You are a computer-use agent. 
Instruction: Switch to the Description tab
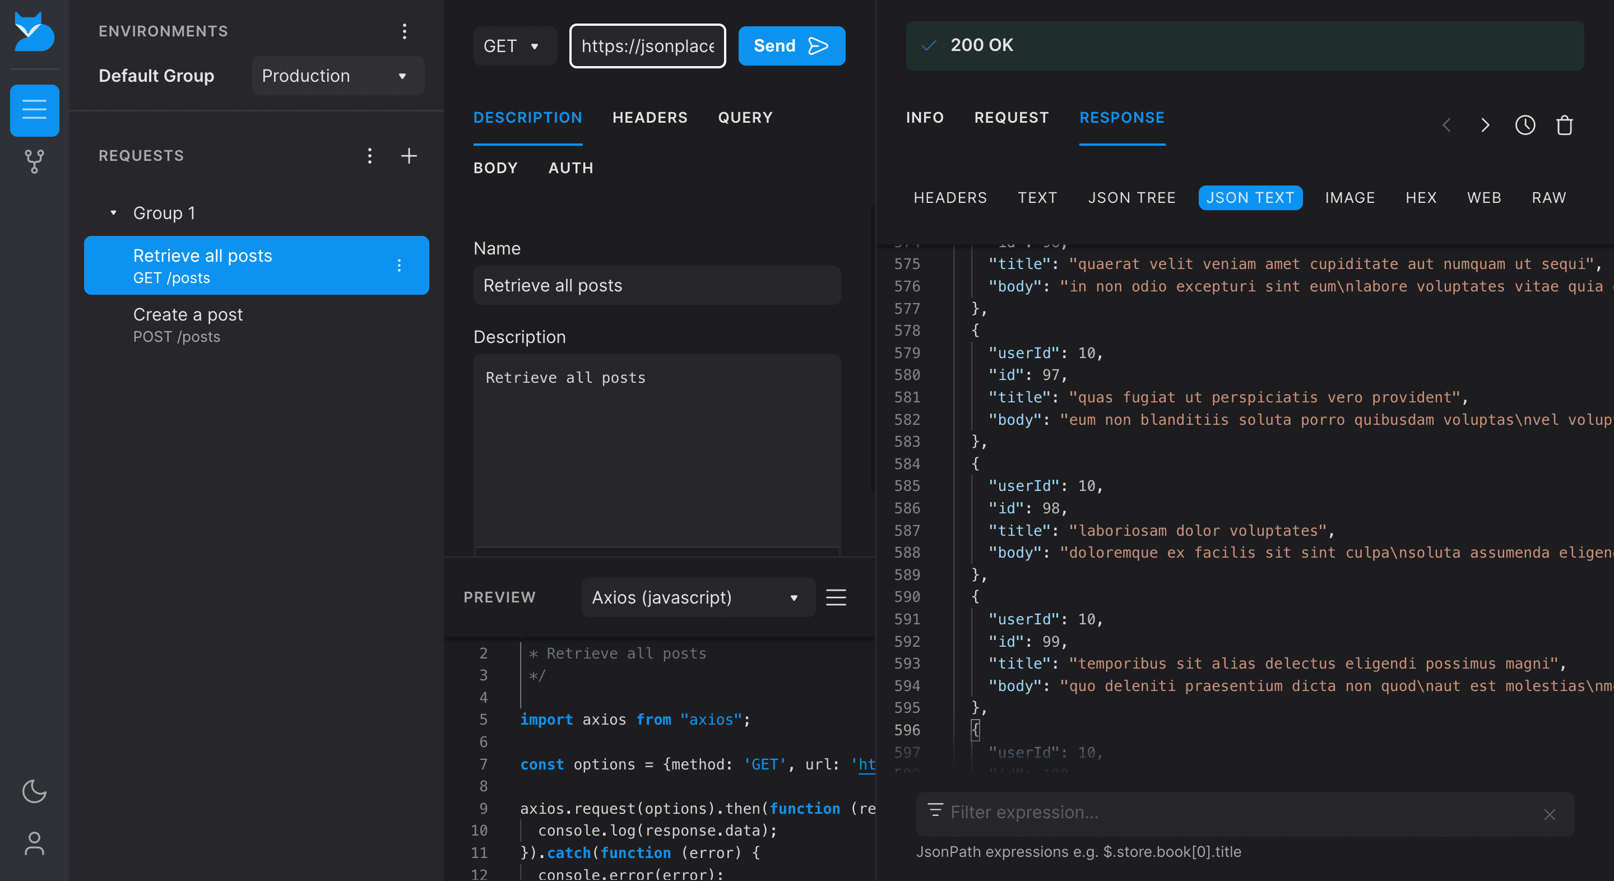[x=527, y=118]
